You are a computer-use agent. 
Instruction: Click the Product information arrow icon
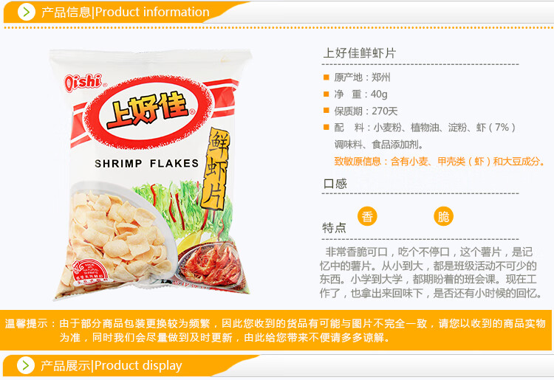tap(27, 12)
